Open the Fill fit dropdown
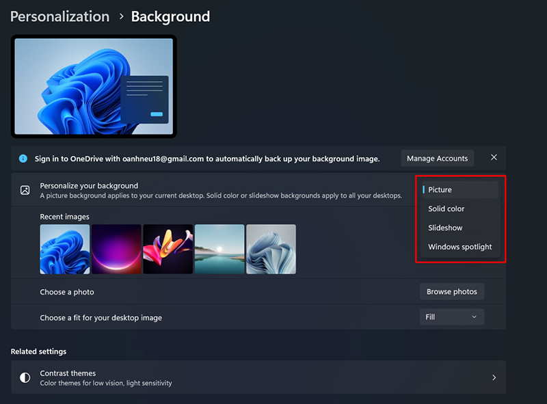Image resolution: width=547 pixels, height=404 pixels. click(451, 317)
